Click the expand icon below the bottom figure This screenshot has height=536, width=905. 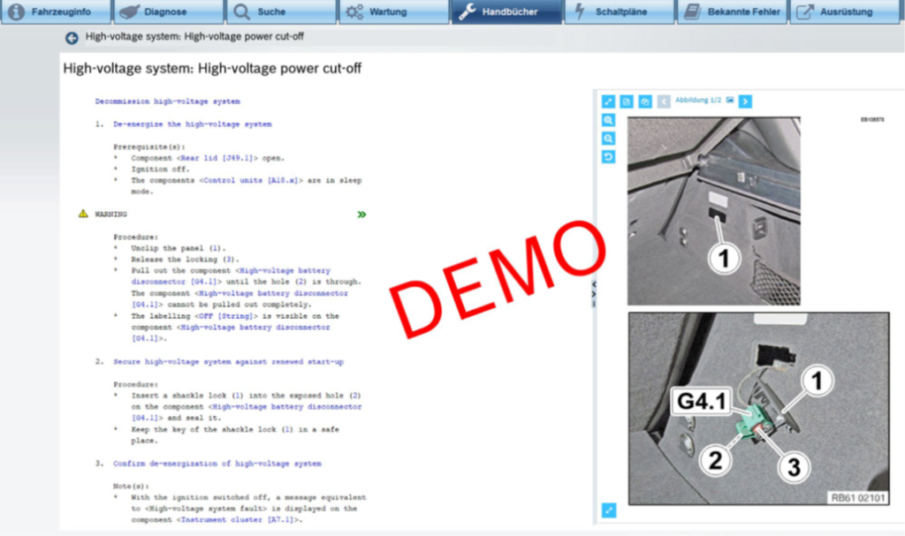(x=608, y=510)
